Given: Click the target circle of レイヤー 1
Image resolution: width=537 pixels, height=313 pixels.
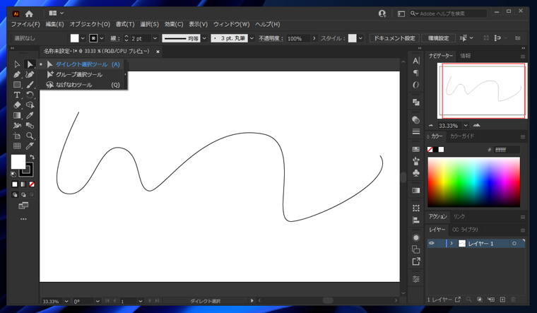Looking at the screenshot, I should tap(514, 244).
